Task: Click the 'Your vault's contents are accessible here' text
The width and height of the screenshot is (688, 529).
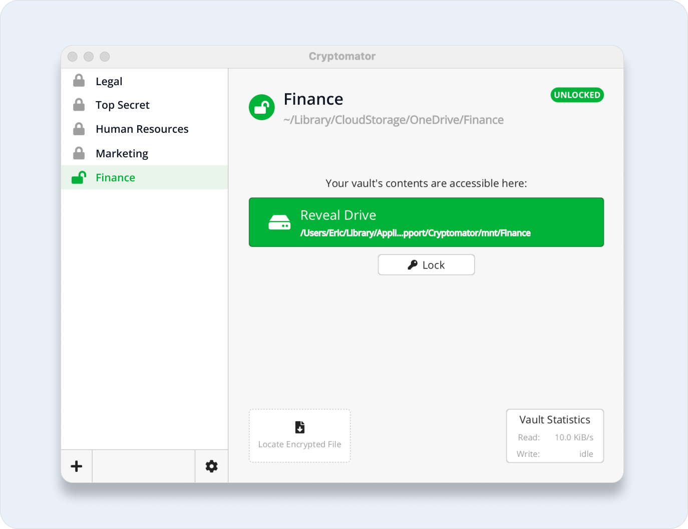Action: tap(426, 183)
